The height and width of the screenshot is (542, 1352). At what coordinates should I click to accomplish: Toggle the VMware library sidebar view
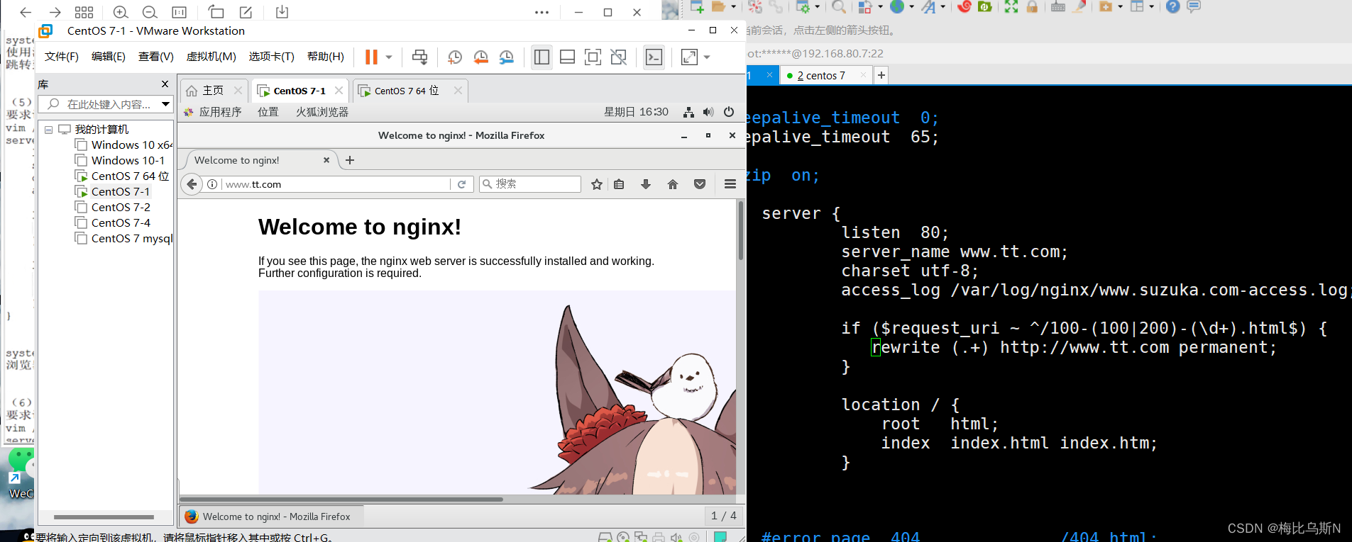point(542,57)
